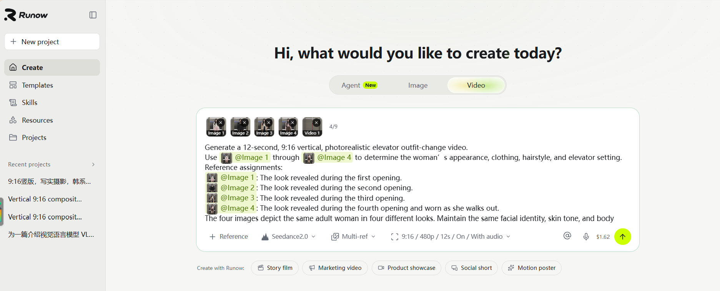The image size is (720, 291).
Task: Choose the Marketing video preset
Action: tap(335, 268)
